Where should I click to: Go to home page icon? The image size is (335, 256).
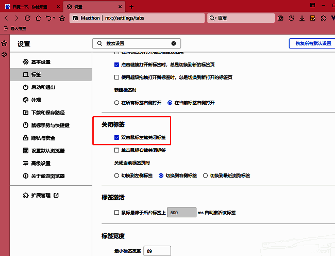pyautogui.click(x=38, y=18)
